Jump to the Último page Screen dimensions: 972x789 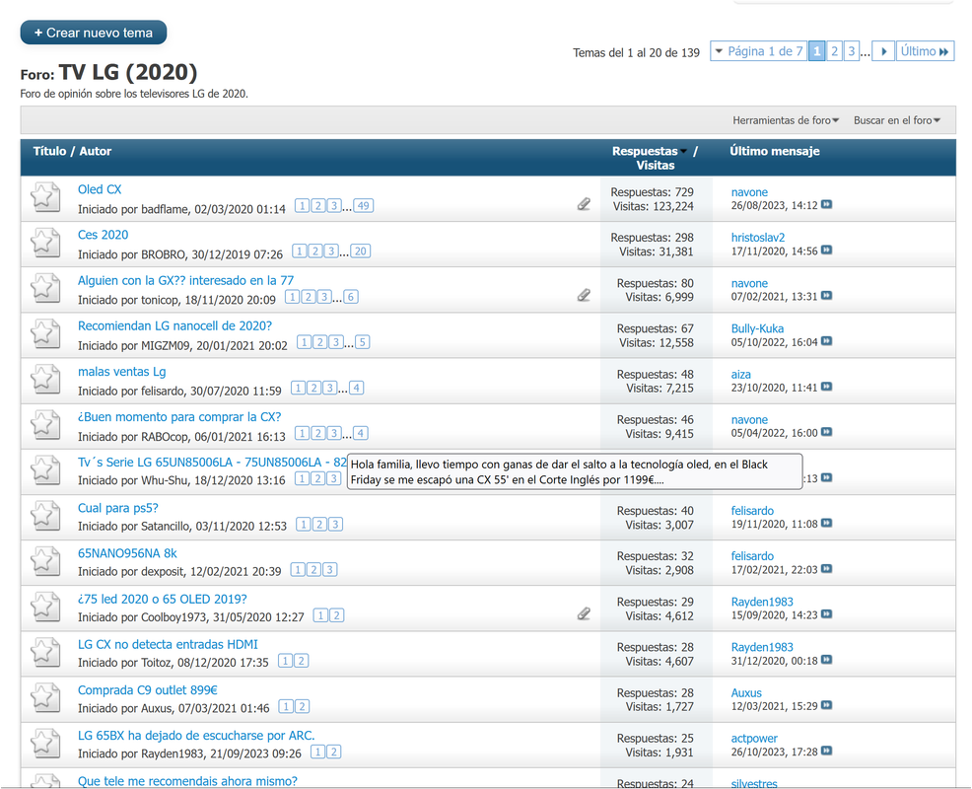click(925, 51)
